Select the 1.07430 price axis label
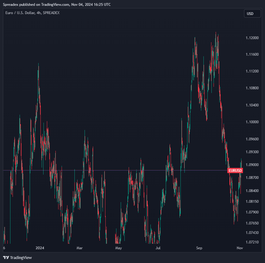The height and width of the screenshot is (263, 265). 252,233
